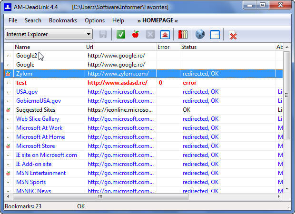Click redirected, OK status of MSN Sports
This screenshot has width=295, height=214.
pyautogui.click(x=201, y=182)
